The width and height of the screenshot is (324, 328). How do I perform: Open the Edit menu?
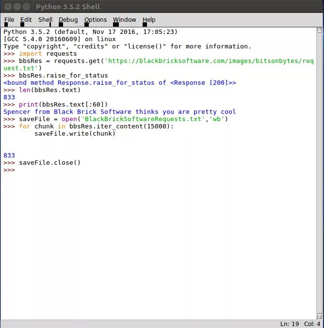(26, 20)
